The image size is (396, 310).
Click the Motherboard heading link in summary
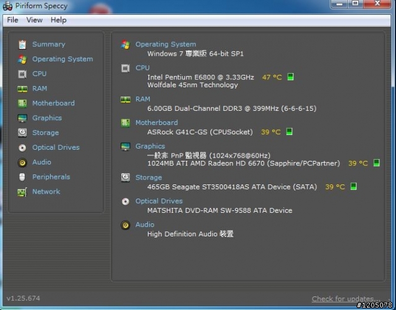(157, 123)
